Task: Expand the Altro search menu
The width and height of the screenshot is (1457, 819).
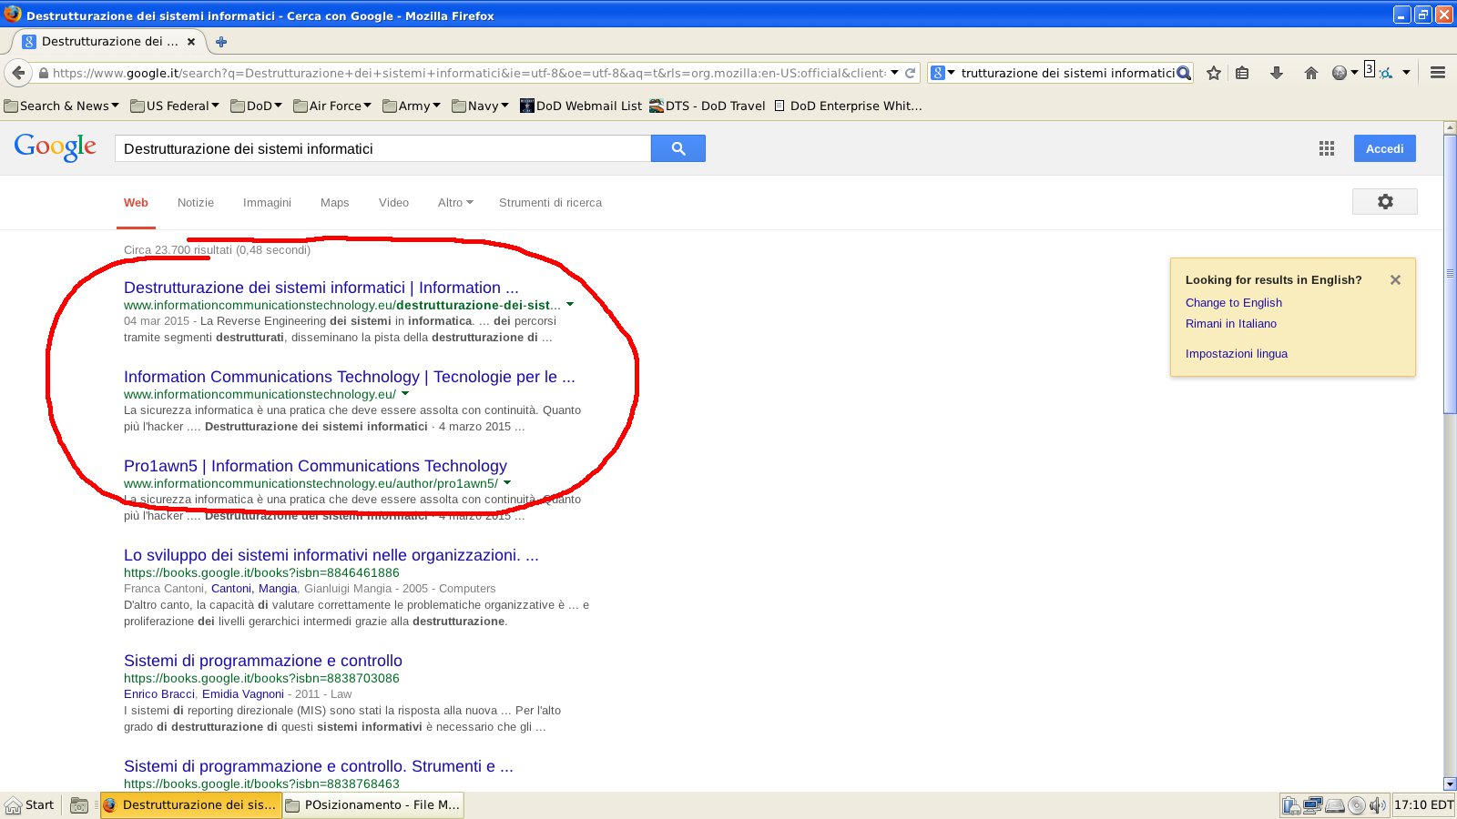Action: [x=455, y=202]
